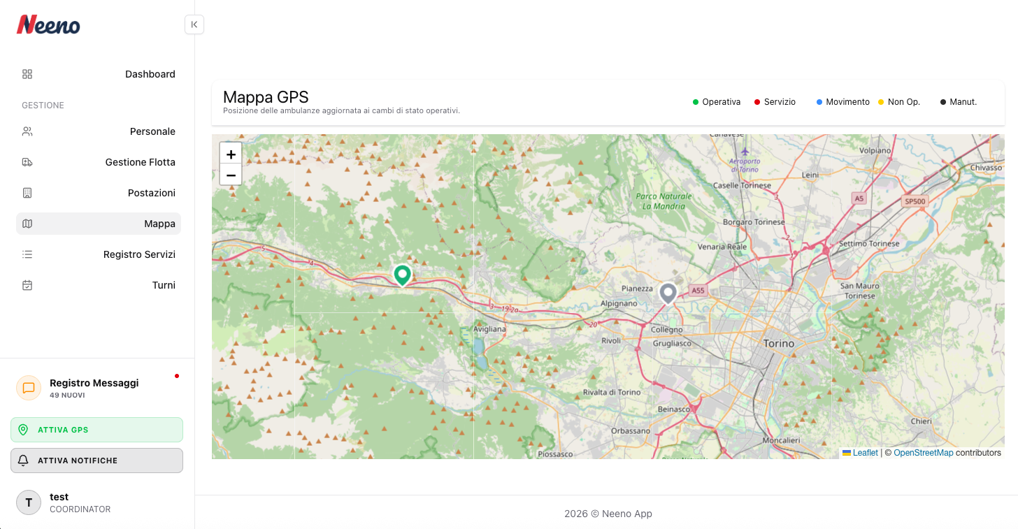Click the Rivoli label on map
The width and height of the screenshot is (1018, 529).
tap(611, 340)
